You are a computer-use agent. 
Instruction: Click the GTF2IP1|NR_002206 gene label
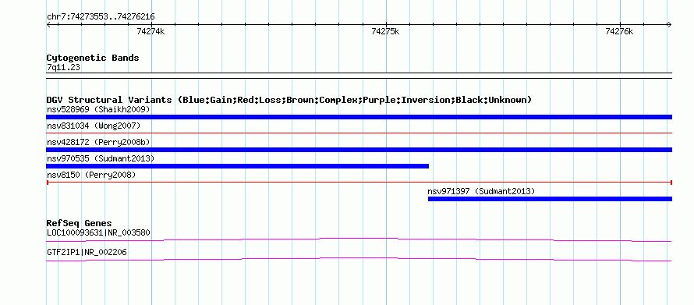87,252
